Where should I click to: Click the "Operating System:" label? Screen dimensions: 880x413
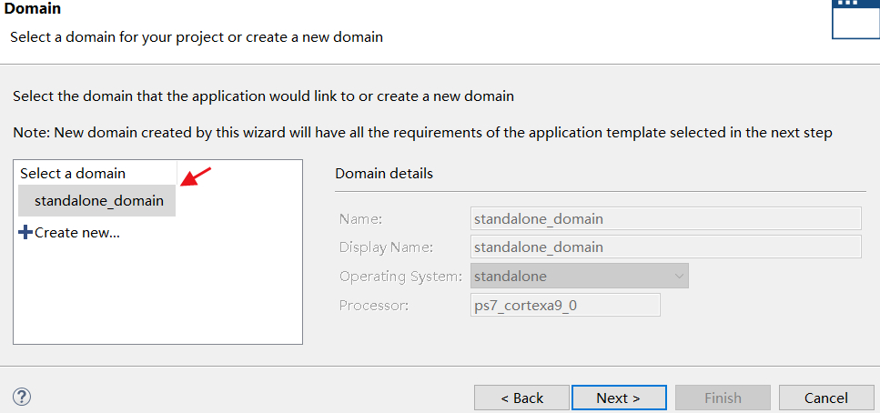(x=400, y=276)
